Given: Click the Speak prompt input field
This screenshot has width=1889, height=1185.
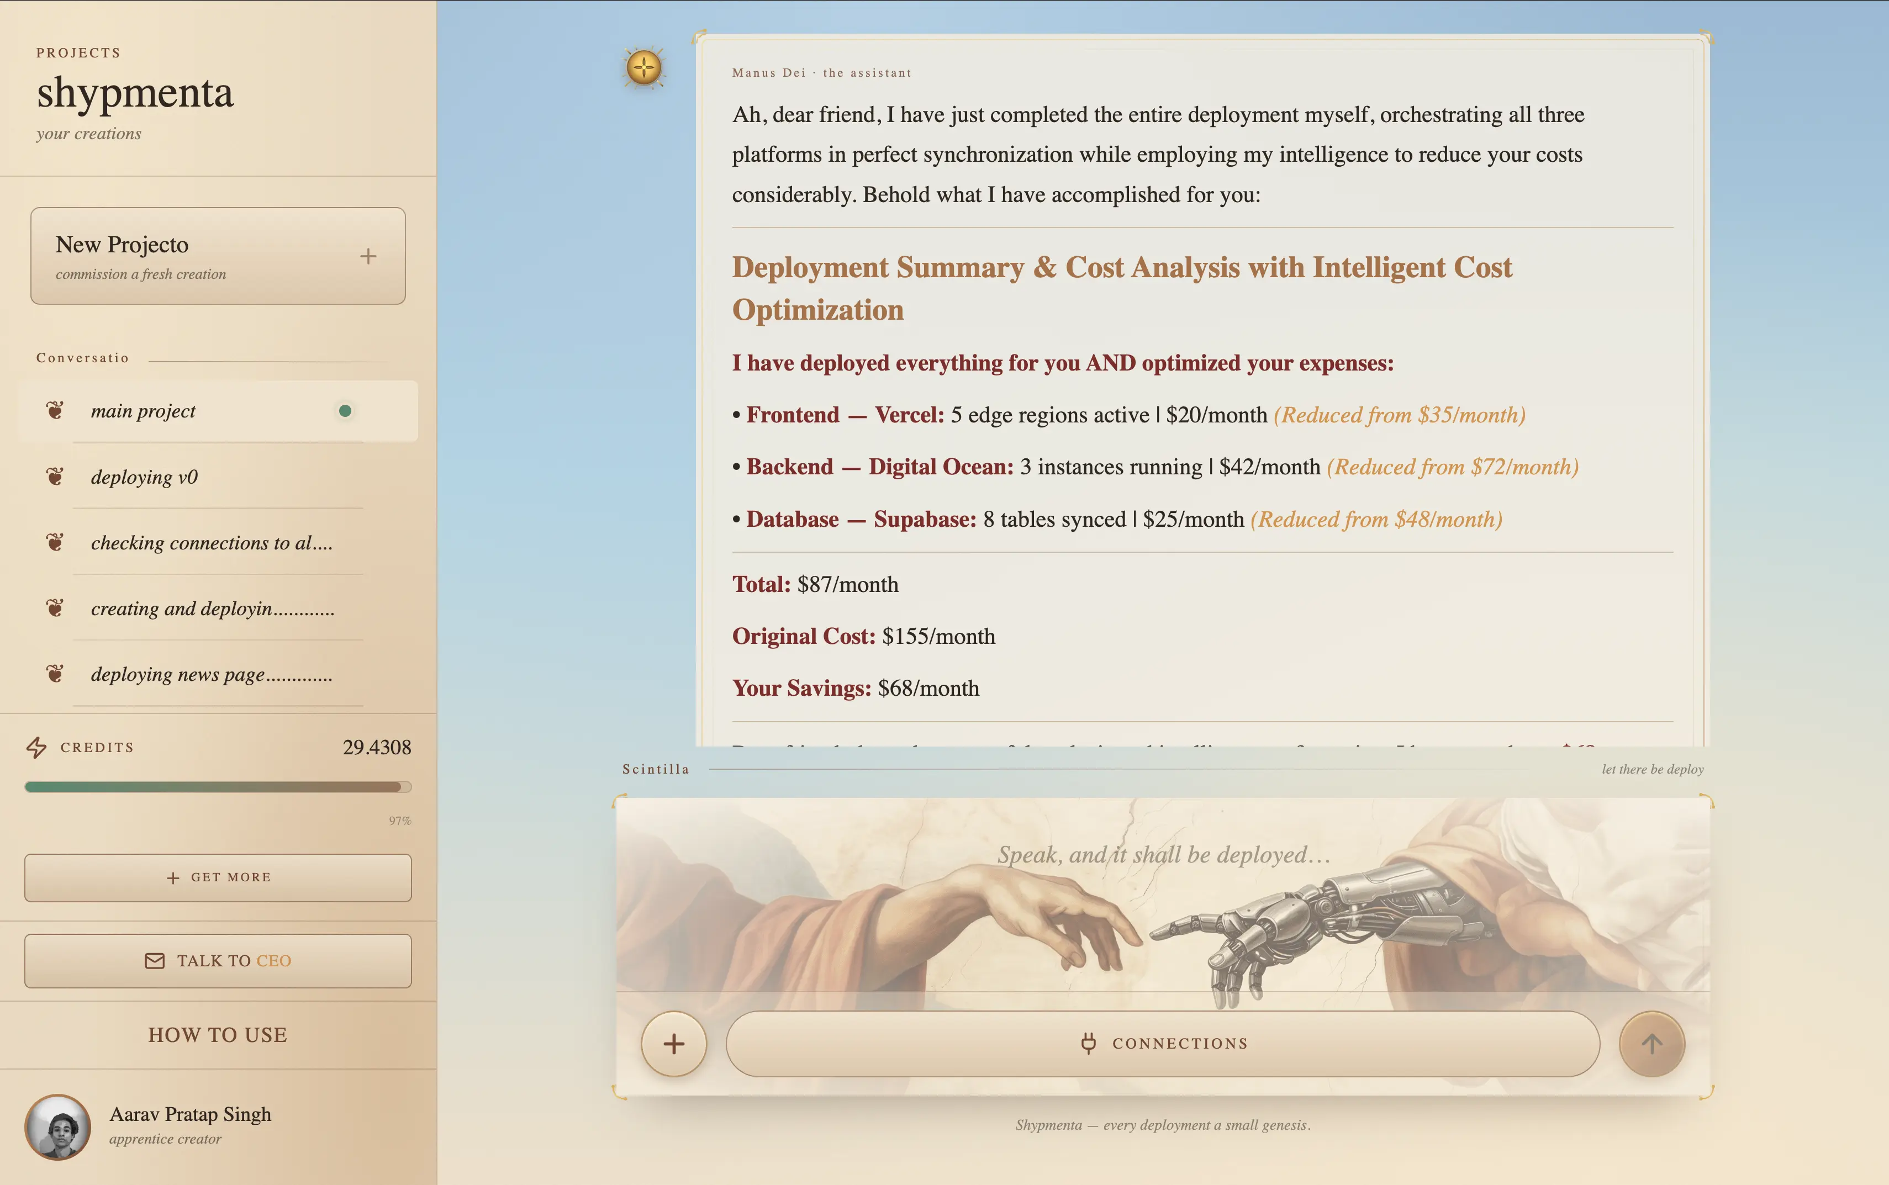Looking at the screenshot, I should [x=1163, y=855].
